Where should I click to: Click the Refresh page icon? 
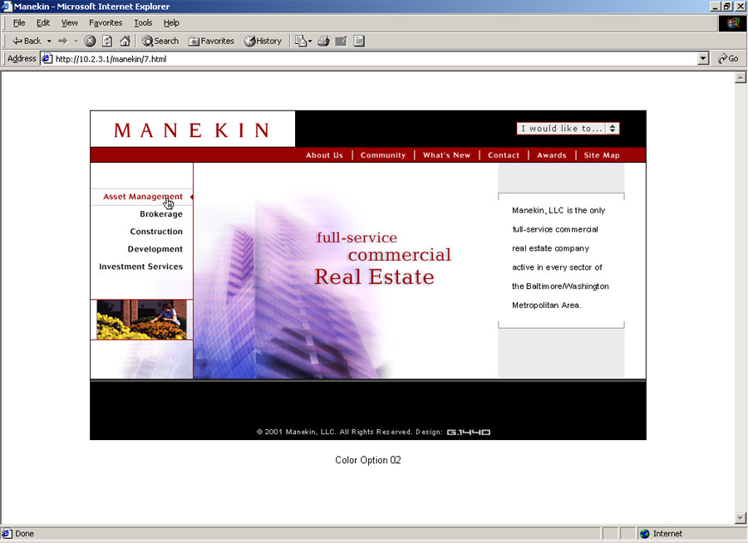coord(107,41)
